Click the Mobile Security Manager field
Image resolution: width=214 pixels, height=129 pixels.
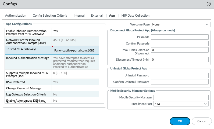coord(181,97)
